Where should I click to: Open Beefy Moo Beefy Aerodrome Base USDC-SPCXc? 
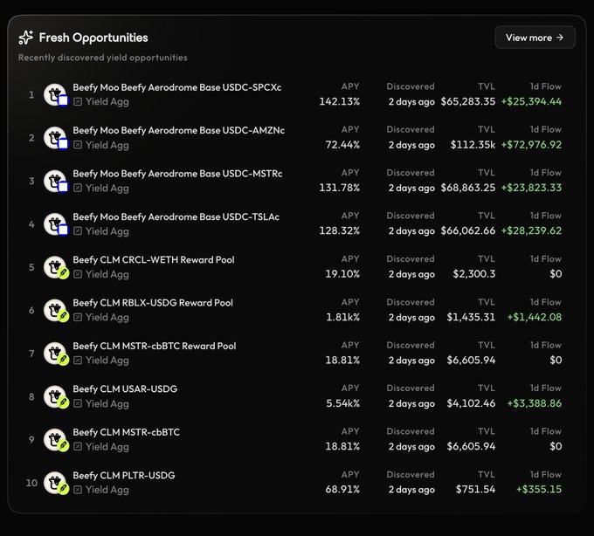[x=177, y=87]
